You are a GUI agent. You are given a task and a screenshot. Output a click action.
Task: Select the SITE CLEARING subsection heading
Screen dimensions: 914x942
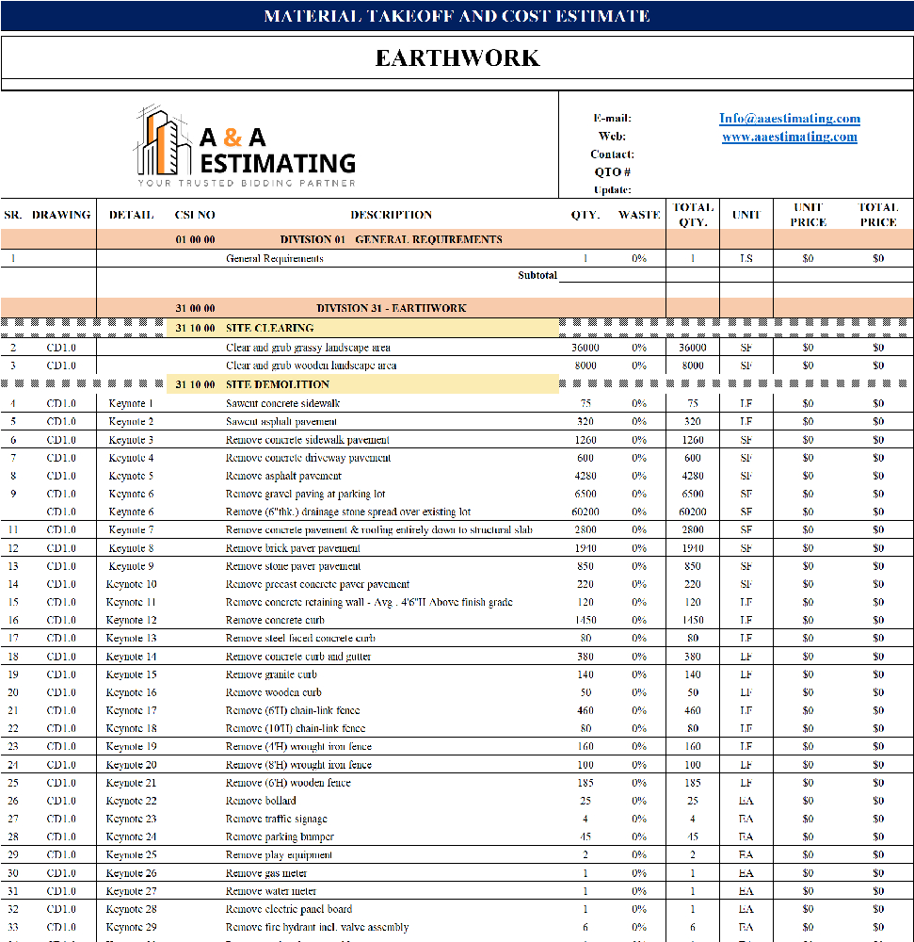click(x=269, y=328)
